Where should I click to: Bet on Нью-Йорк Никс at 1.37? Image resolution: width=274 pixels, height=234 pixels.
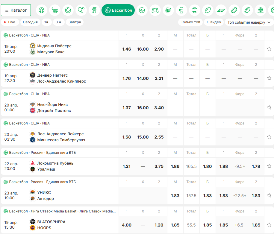(127, 108)
